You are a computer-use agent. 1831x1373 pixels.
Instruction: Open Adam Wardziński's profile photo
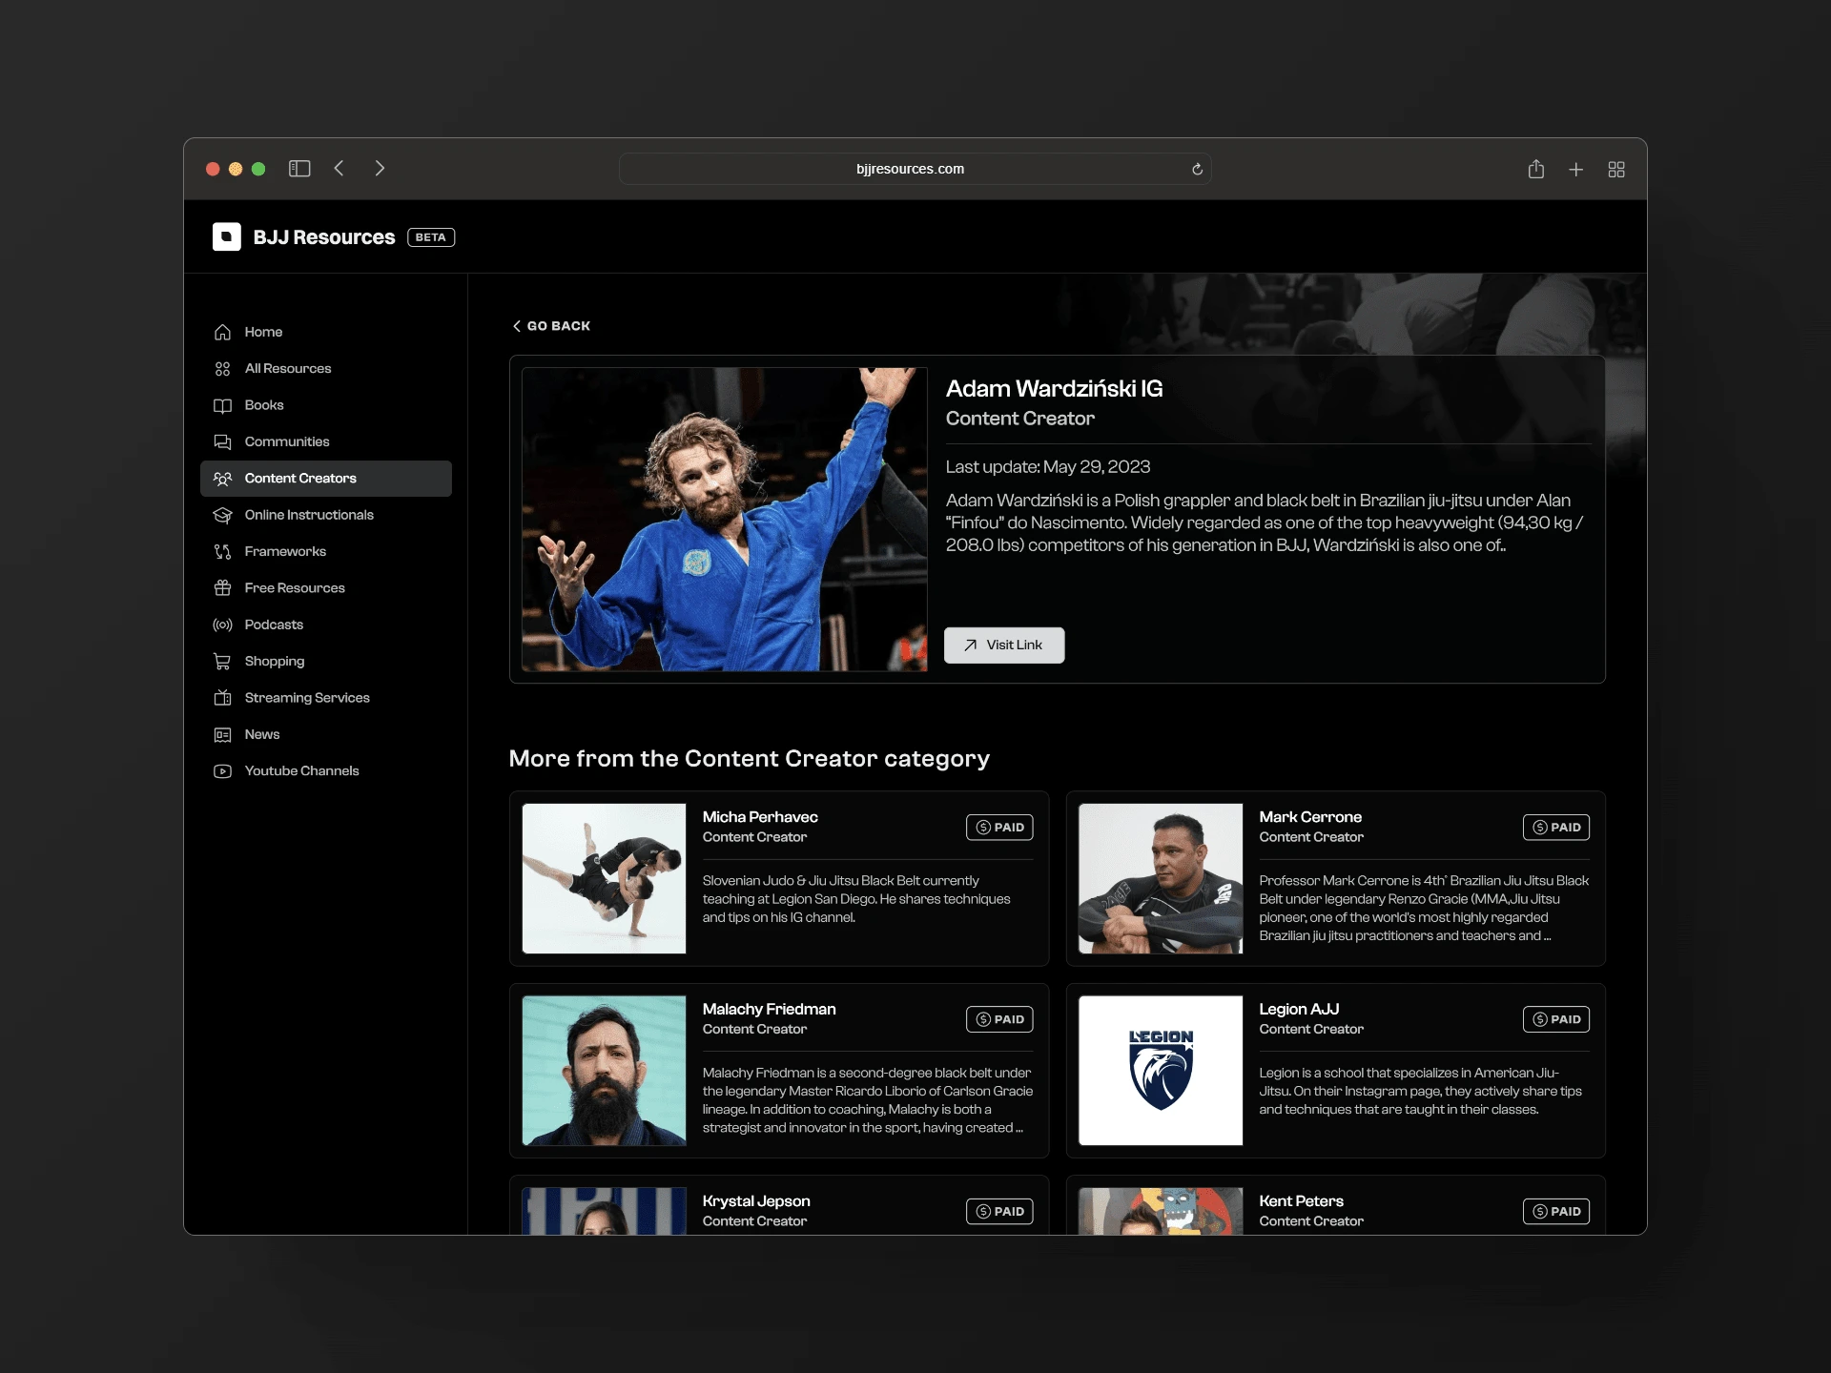(725, 520)
